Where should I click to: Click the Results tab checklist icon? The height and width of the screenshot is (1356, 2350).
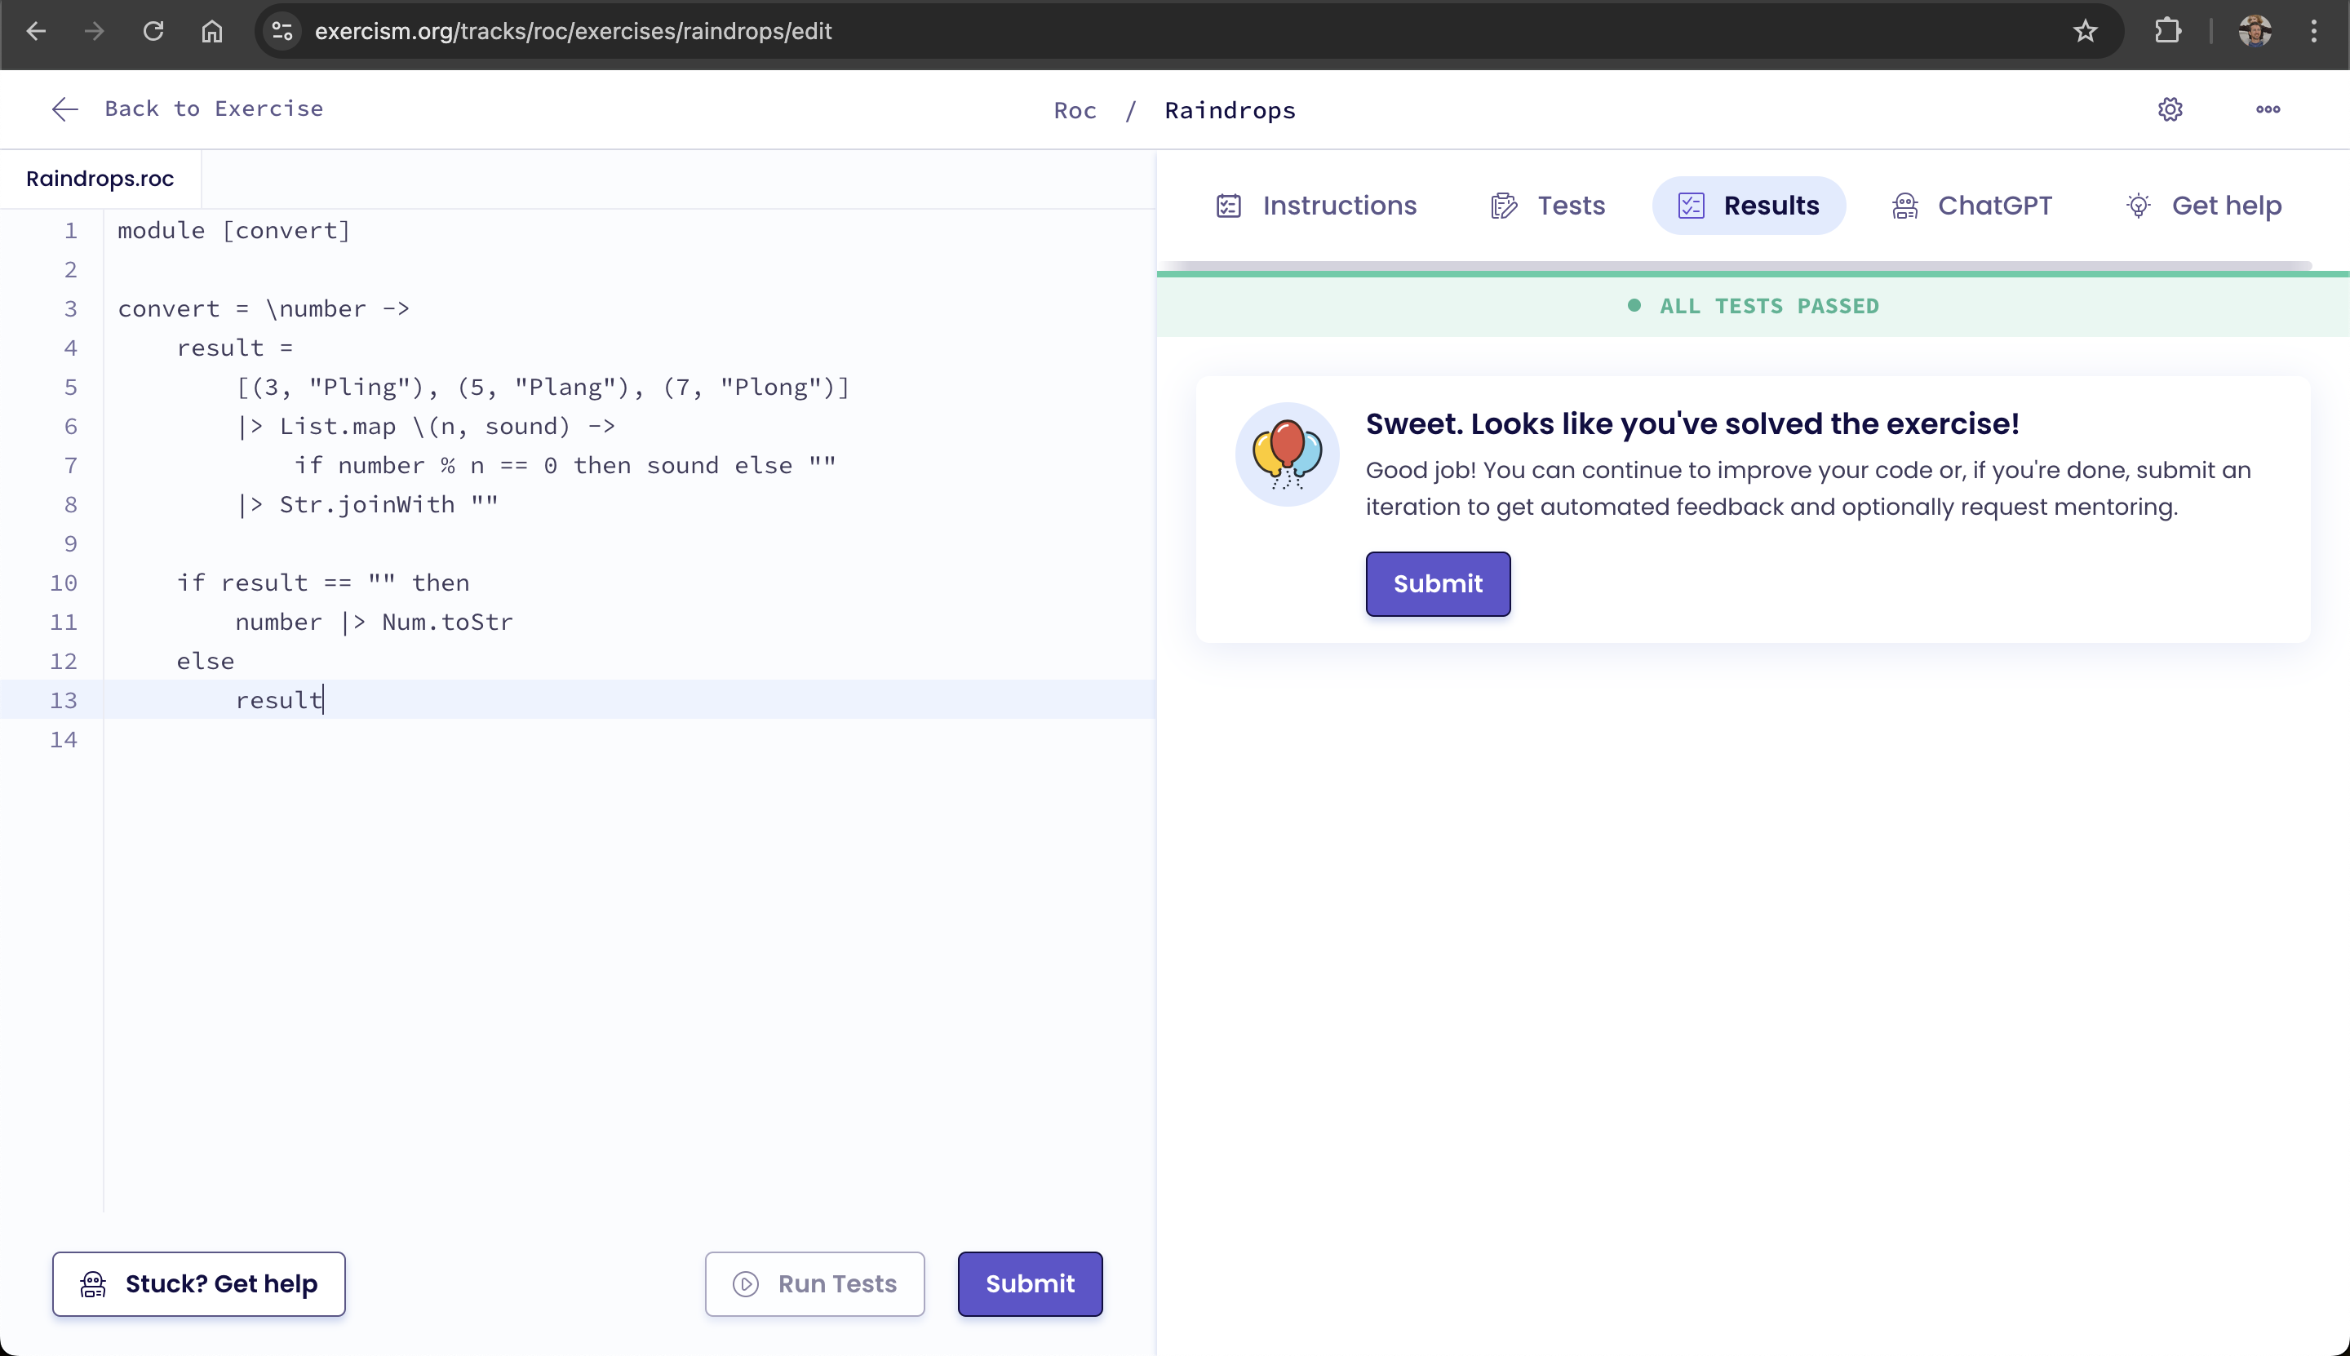[1691, 206]
